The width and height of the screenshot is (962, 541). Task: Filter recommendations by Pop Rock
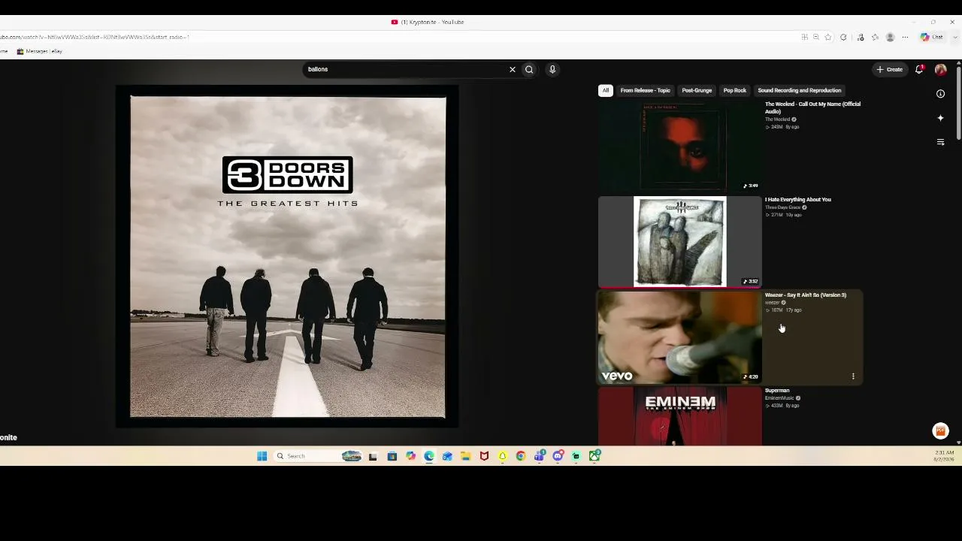735,90
